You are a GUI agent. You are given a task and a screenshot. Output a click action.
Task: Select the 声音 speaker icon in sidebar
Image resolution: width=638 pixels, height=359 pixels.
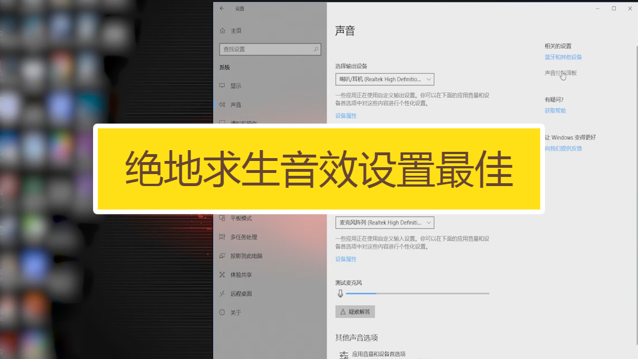click(x=222, y=104)
